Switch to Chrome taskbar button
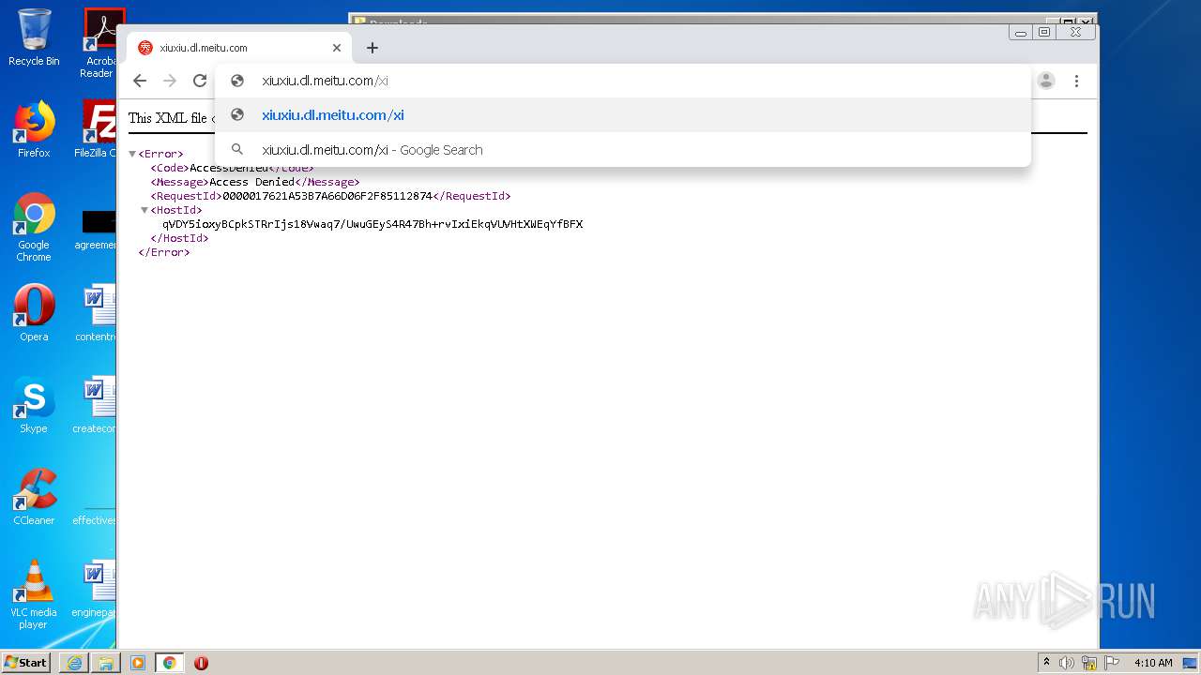 point(169,663)
